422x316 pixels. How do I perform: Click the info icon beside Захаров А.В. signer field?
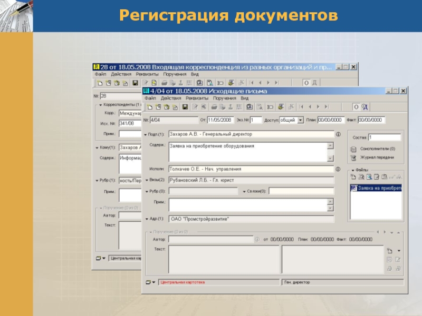pyautogui.click(x=338, y=134)
